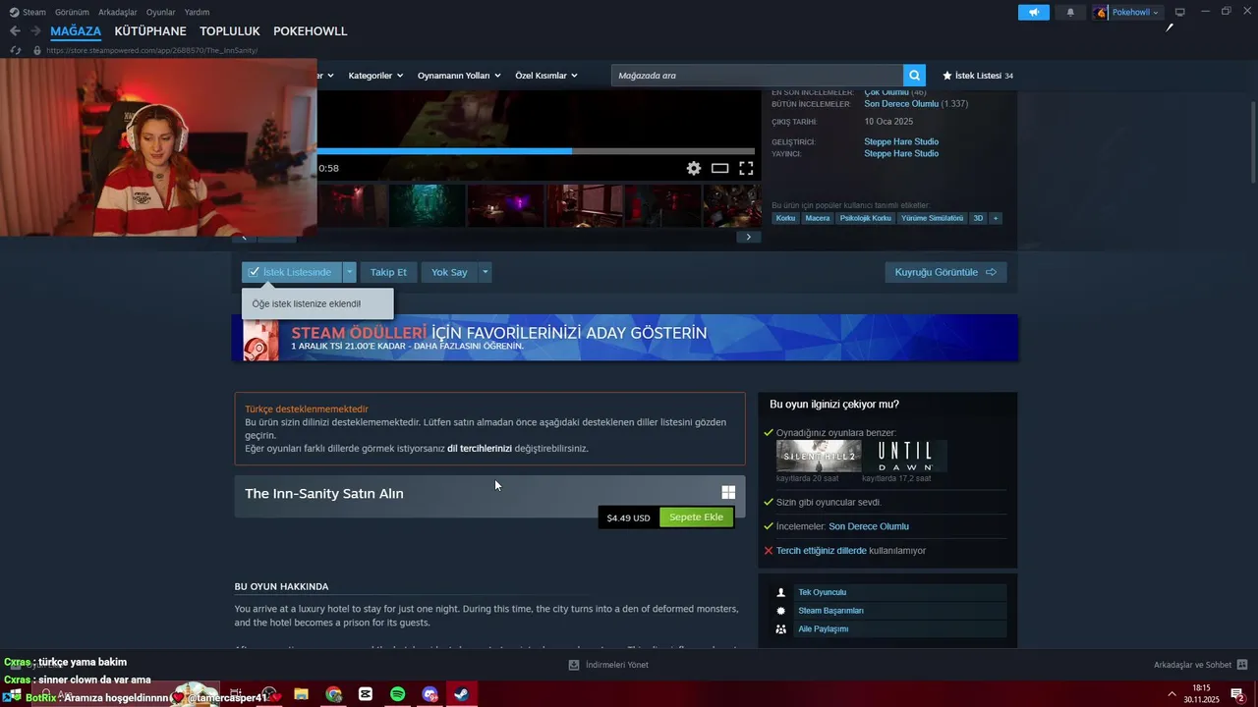Click the Steam Awards trophy icon
Screen dimensions: 1258x707
pyautogui.click(x=260, y=339)
